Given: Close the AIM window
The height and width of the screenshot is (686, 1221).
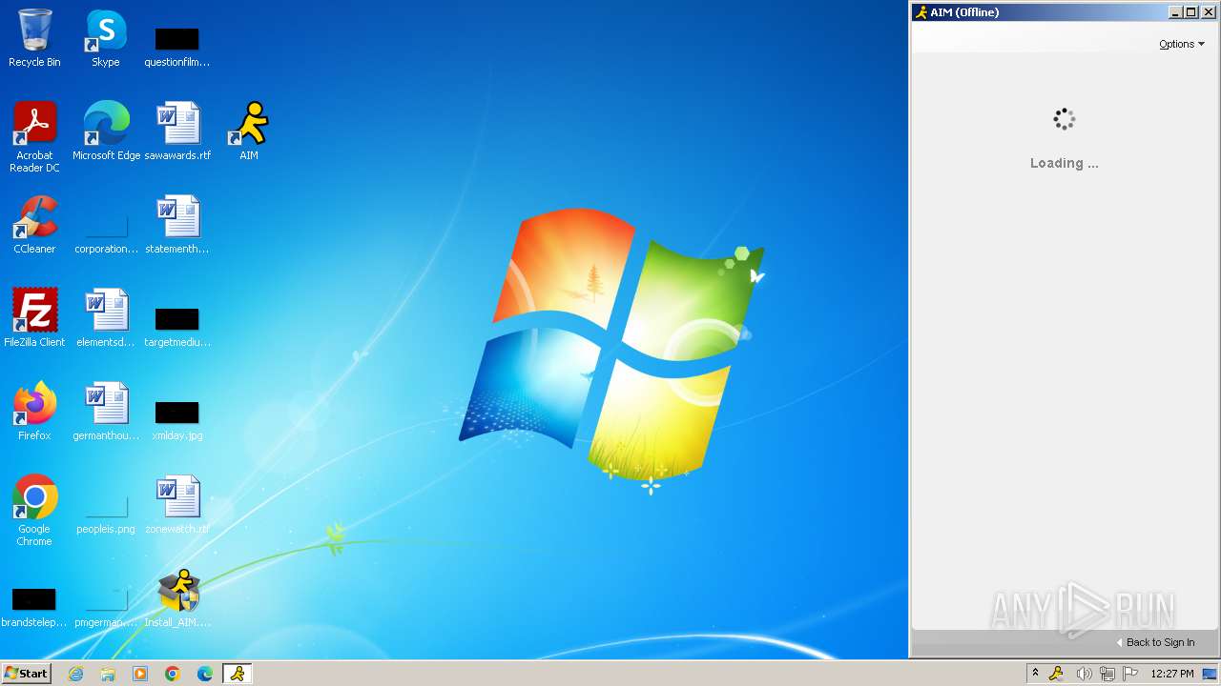Looking at the screenshot, I should pos(1209,12).
